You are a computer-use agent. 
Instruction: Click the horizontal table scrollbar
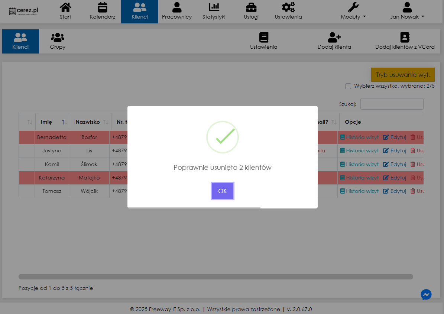[x=215, y=276]
